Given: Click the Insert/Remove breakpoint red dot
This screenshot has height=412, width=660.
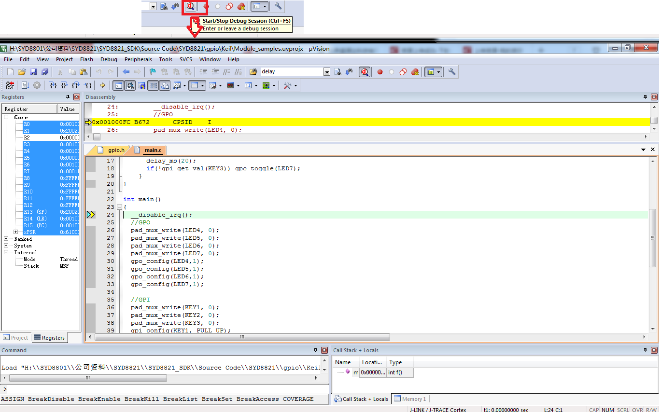Looking at the screenshot, I should 380,72.
